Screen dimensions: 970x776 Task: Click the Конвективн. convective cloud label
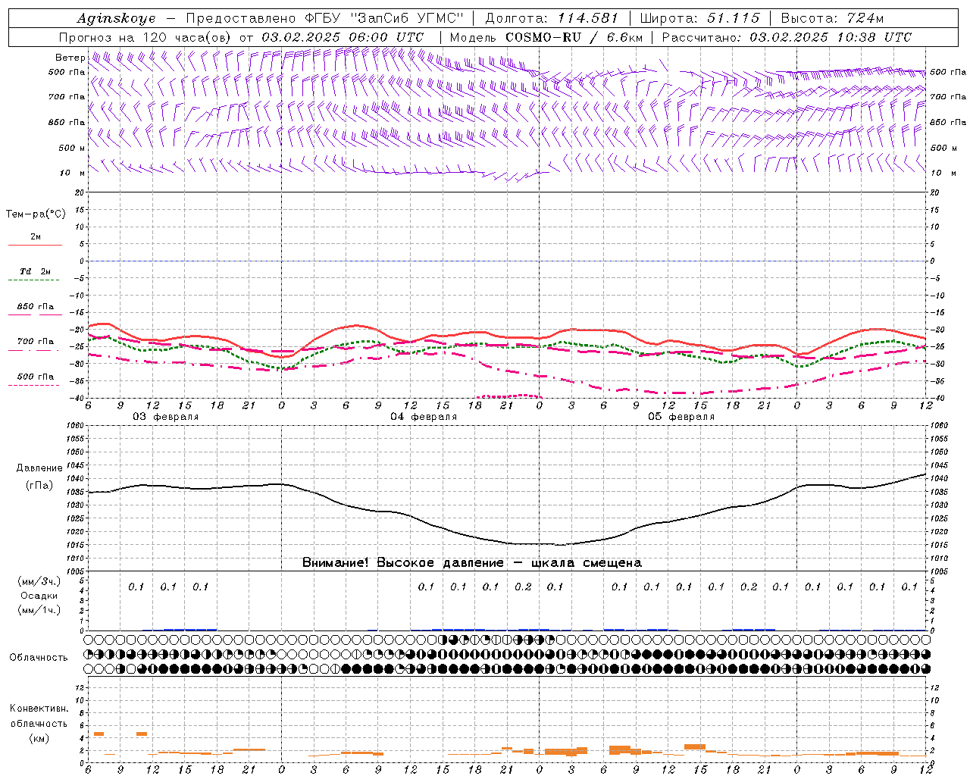click(x=39, y=709)
